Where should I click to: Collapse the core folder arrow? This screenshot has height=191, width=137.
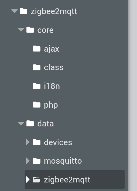21,30
